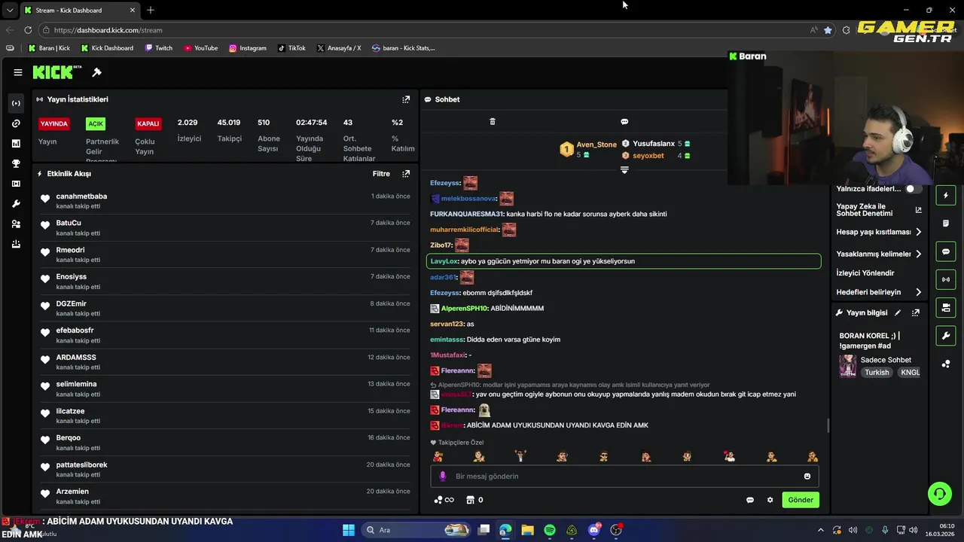Open the Baran | Kick bookmark
This screenshot has height=542, width=964.
pos(49,48)
